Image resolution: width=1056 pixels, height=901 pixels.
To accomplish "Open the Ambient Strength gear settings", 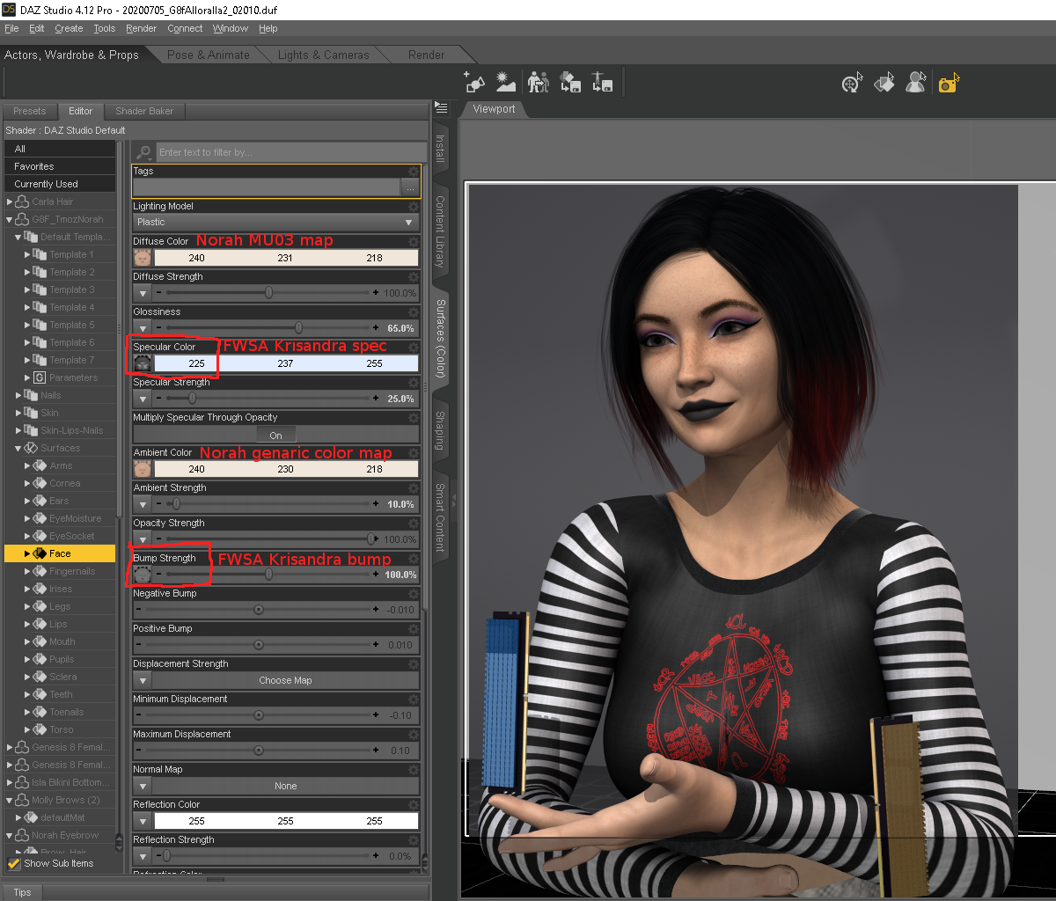I will (414, 487).
